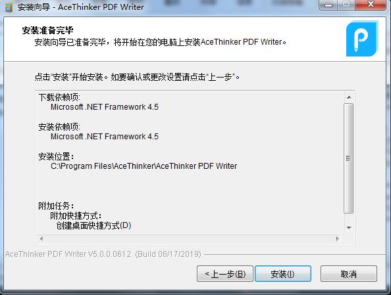Click the vertical scrollbar thumb

pyautogui.click(x=349, y=158)
